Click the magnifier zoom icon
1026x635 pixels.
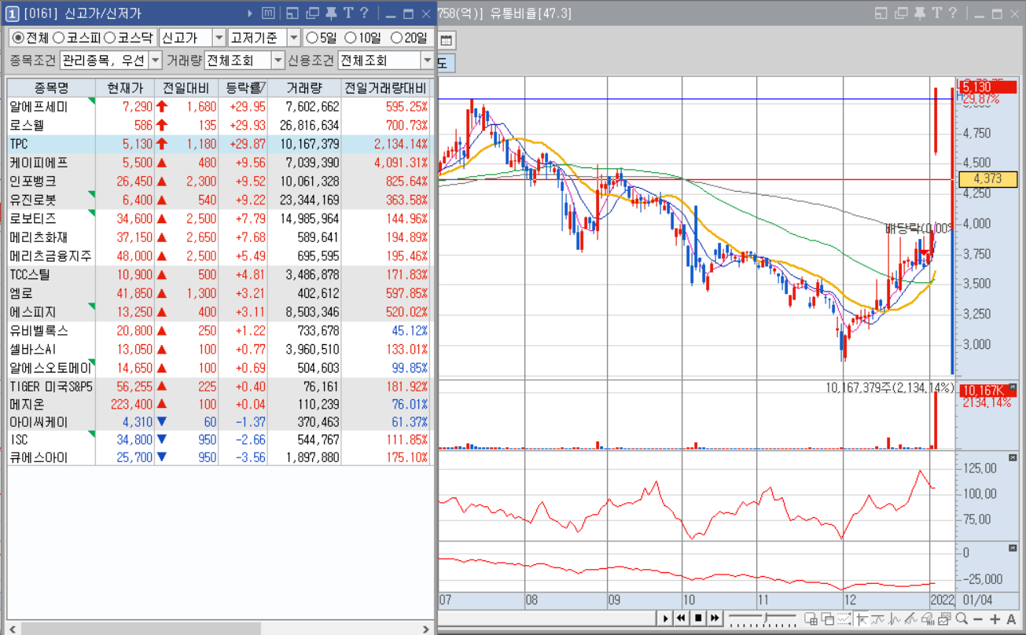point(963,618)
